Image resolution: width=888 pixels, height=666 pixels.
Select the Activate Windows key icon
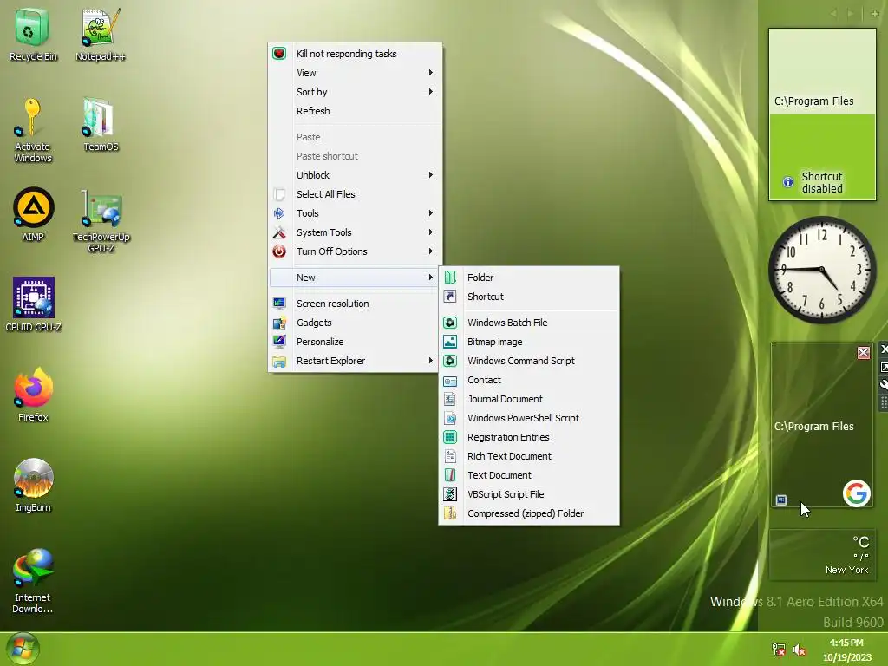32,130
